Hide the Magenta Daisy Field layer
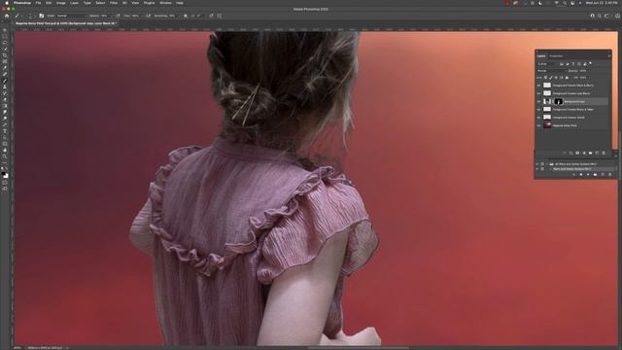This screenshot has height=350, width=622. [x=538, y=125]
